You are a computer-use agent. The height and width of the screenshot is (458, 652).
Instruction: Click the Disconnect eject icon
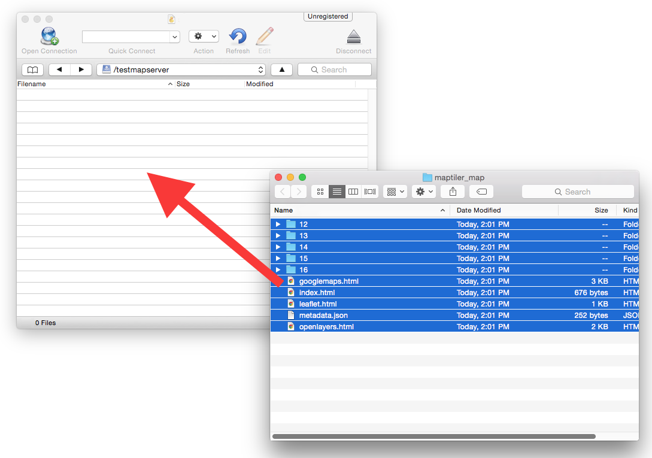pyautogui.click(x=353, y=37)
